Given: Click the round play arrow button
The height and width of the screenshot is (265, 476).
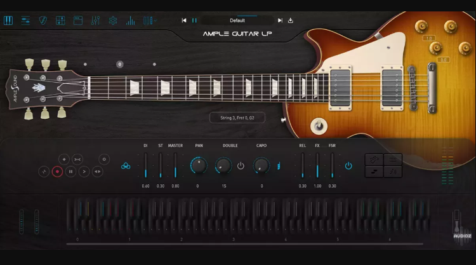Looking at the screenshot, I should (x=84, y=172).
